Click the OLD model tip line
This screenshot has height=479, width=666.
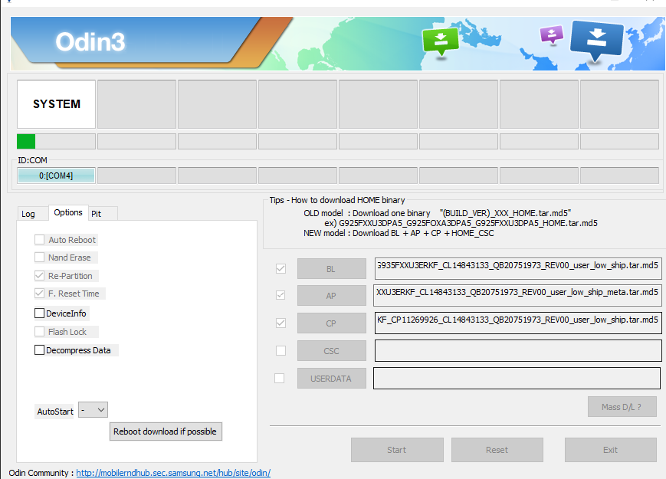pos(437,213)
